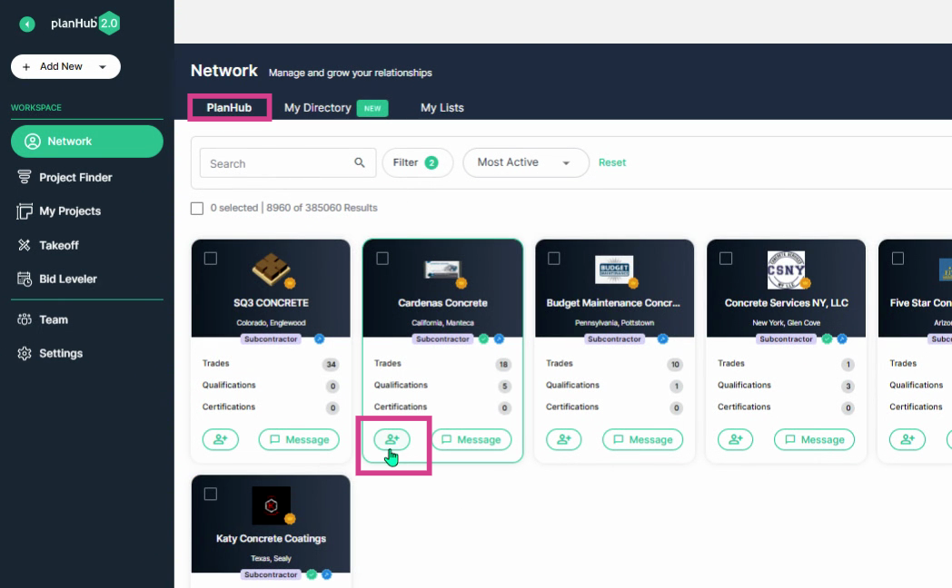Open Project Finder in the sidebar
952x588 pixels.
coord(75,178)
